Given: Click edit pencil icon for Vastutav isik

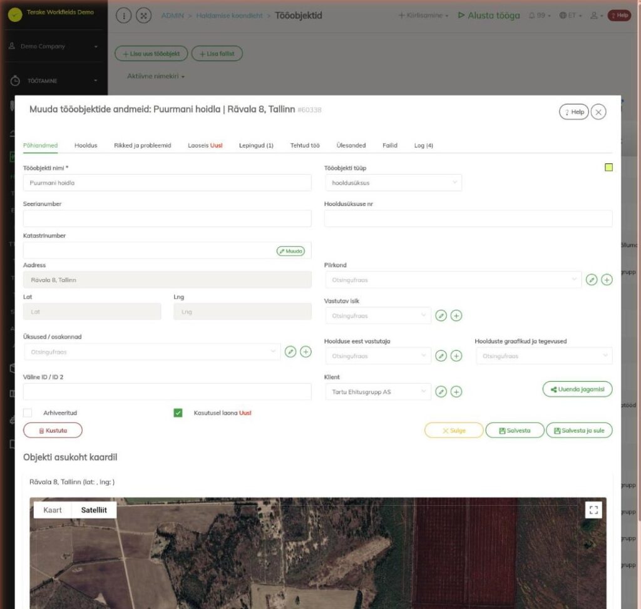Looking at the screenshot, I should click(441, 315).
